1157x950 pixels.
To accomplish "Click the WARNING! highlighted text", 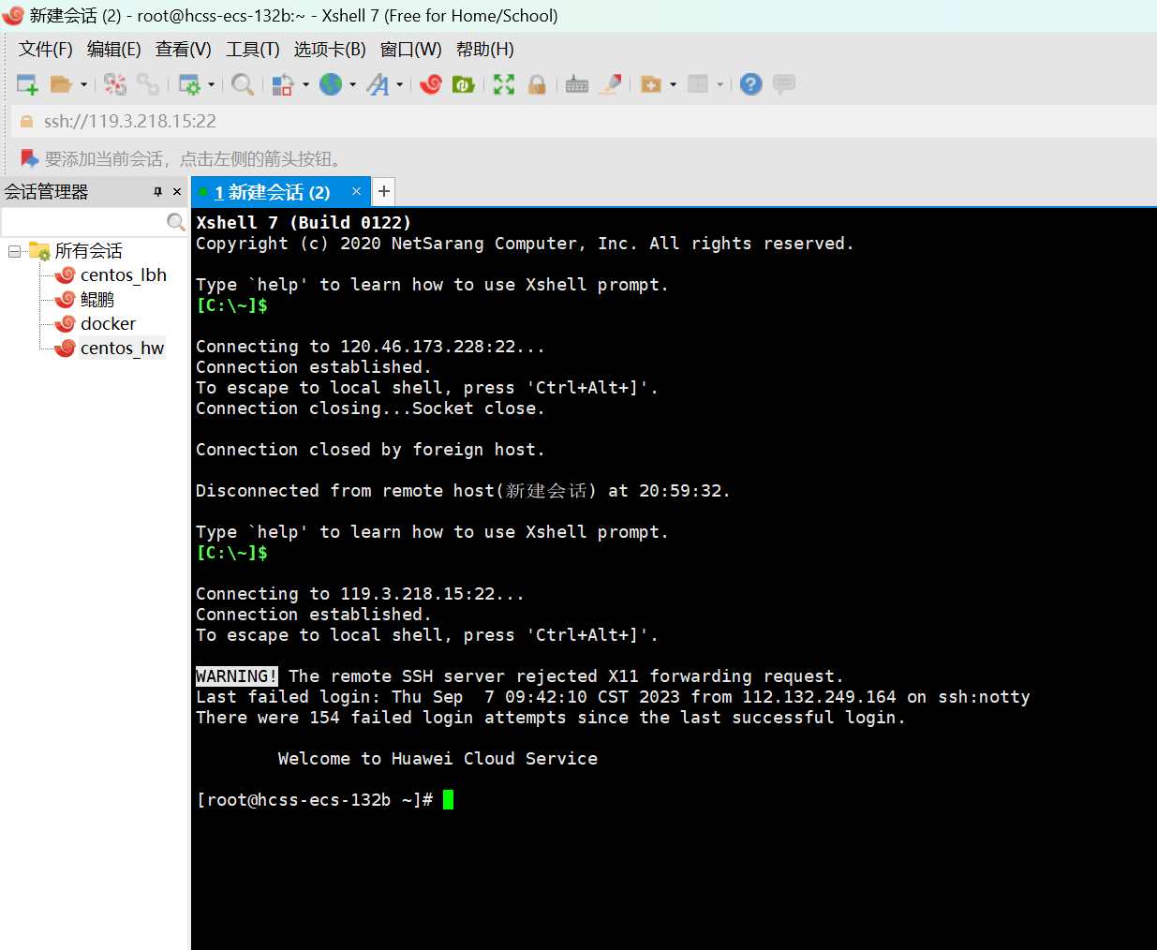I will [237, 676].
